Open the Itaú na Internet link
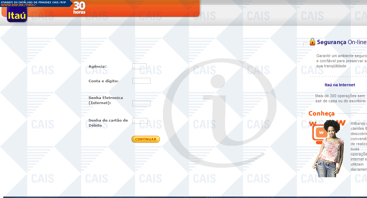 (x=340, y=85)
